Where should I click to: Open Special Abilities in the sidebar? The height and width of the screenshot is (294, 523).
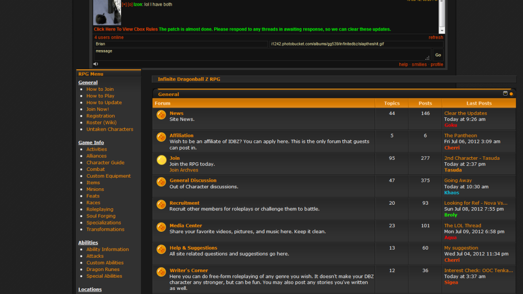(104, 276)
